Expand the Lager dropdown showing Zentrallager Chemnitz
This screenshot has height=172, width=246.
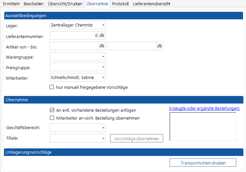coord(103,25)
